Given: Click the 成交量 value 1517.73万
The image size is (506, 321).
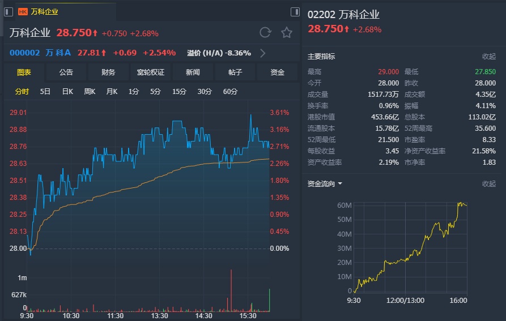Looking at the screenshot, I should click(x=383, y=95).
